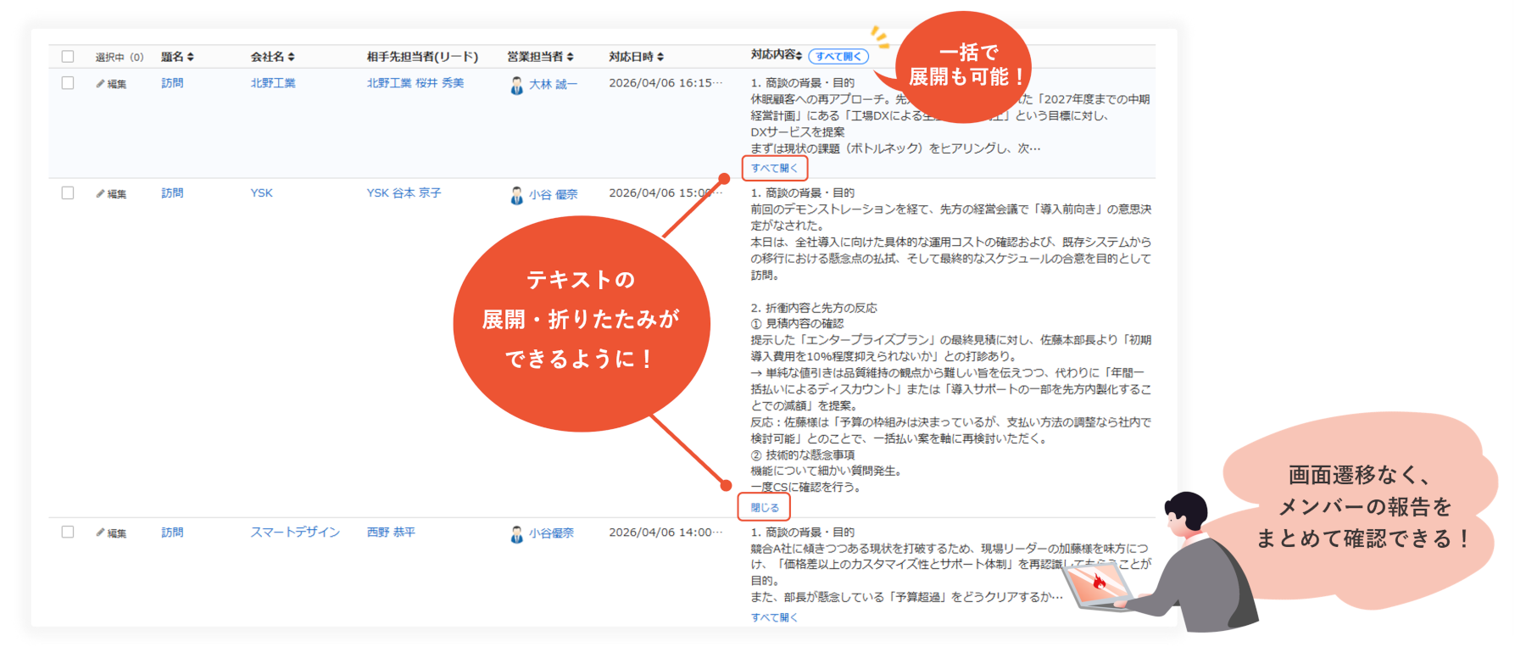This screenshot has width=1526, height=647.
Task: Click the avatar icon in スマートデザイン row
Action: pos(516,534)
